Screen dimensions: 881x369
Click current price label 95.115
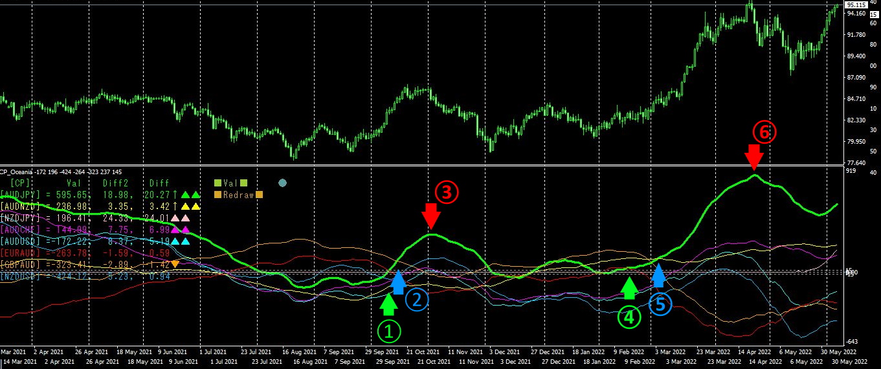pyautogui.click(x=855, y=5)
